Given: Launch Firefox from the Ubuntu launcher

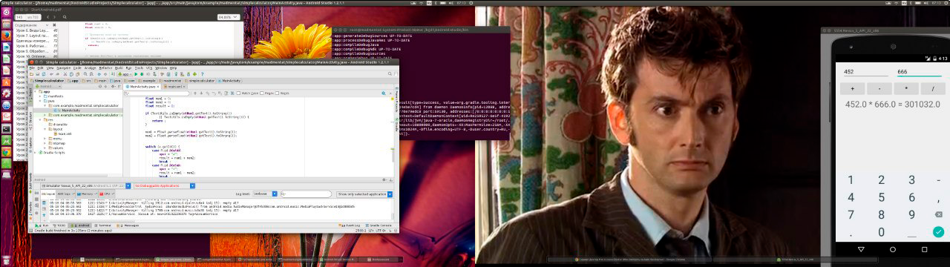Looking at the screenshot, I should point(6,36).
